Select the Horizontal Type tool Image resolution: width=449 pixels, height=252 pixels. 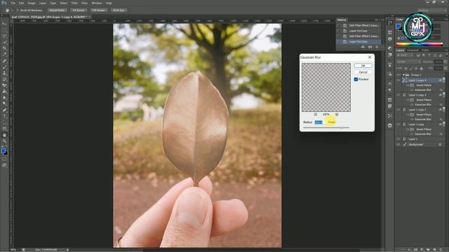click(x=4, y=116)
